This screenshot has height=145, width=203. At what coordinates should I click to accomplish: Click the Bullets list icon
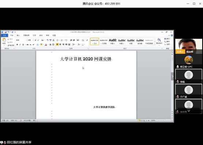57,40
